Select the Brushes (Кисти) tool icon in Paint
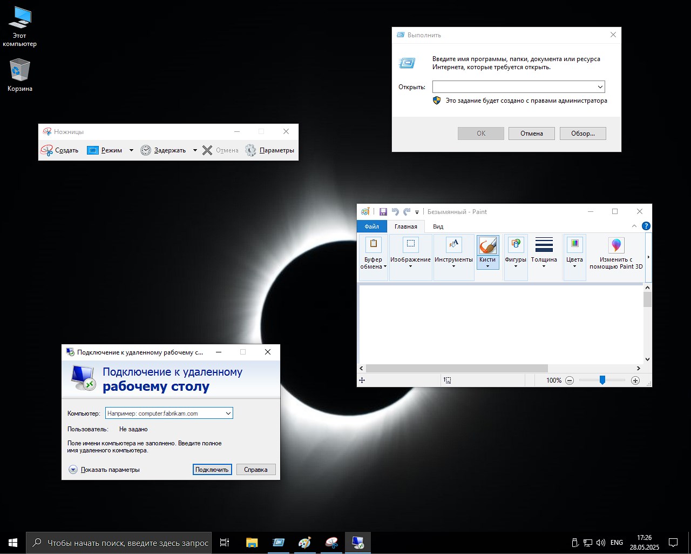 tap(487, 246)
